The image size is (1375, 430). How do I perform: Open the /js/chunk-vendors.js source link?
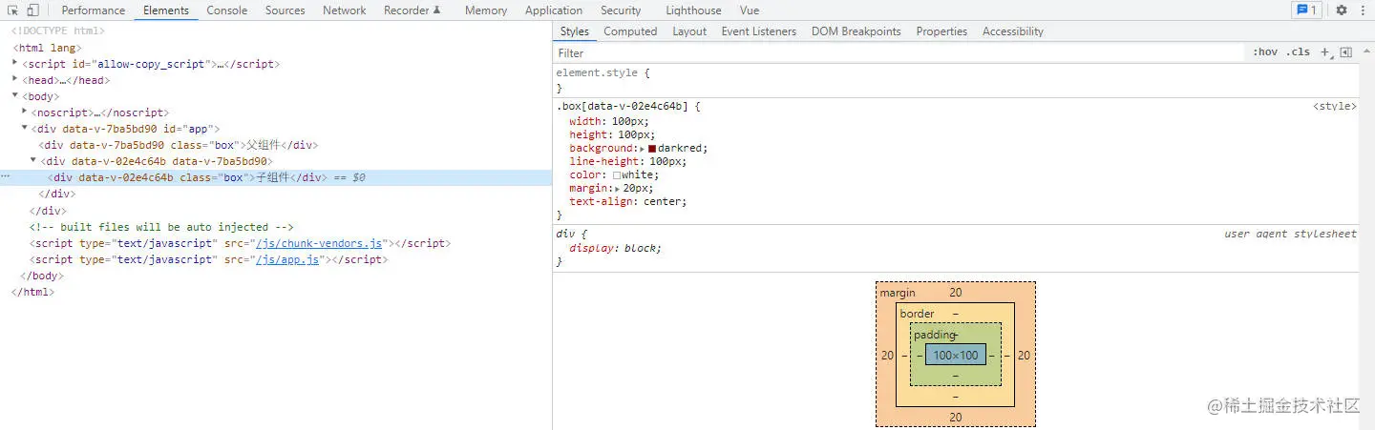[318, 243]
